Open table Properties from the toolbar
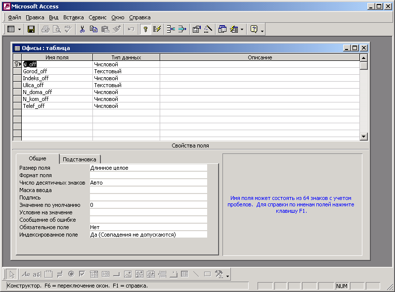 (196, 29)
